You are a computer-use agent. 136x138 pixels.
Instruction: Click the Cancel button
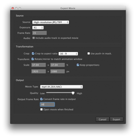102,119
